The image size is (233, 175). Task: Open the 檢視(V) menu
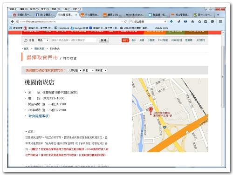[x=34, y=9]
